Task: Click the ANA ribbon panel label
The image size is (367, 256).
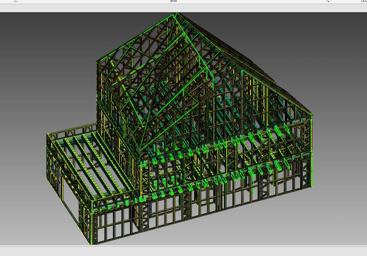Action: tap(173, 1)
